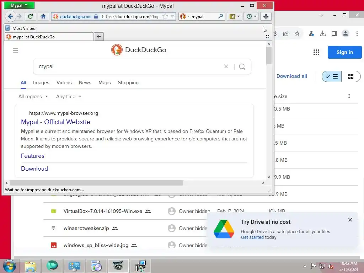The width and height of the screenshot is (364, 273).
Task: Go forward in Mypal browser
Action: [x=20, y=16]
